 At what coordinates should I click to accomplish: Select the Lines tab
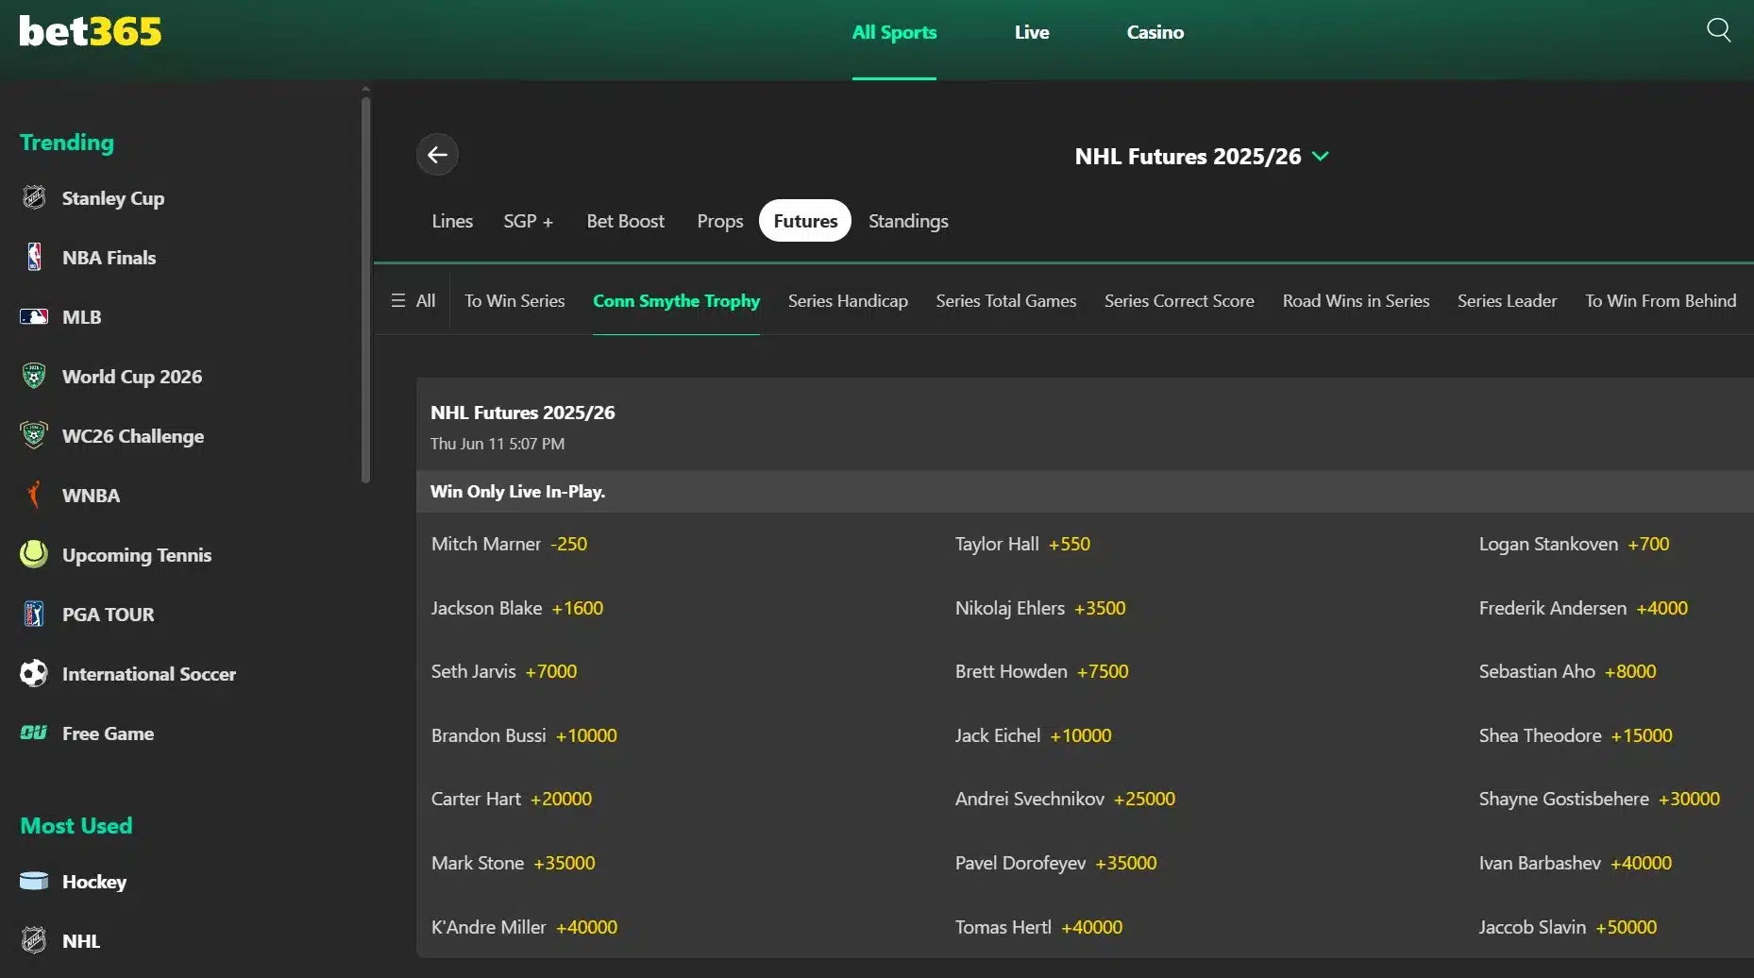click(452, 221)
